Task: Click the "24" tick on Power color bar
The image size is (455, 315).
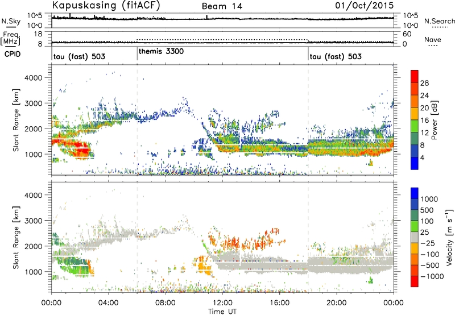Action: [x=424, y=96]
